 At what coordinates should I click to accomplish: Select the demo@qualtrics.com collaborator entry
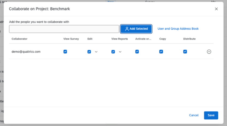[26, 52]
